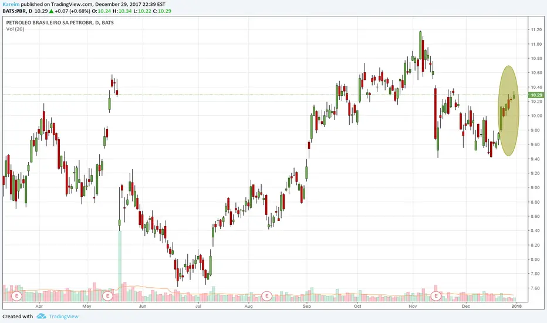Click the 7.60 price axis label
This screenshot has width=547, height=323.
point(536,288)
